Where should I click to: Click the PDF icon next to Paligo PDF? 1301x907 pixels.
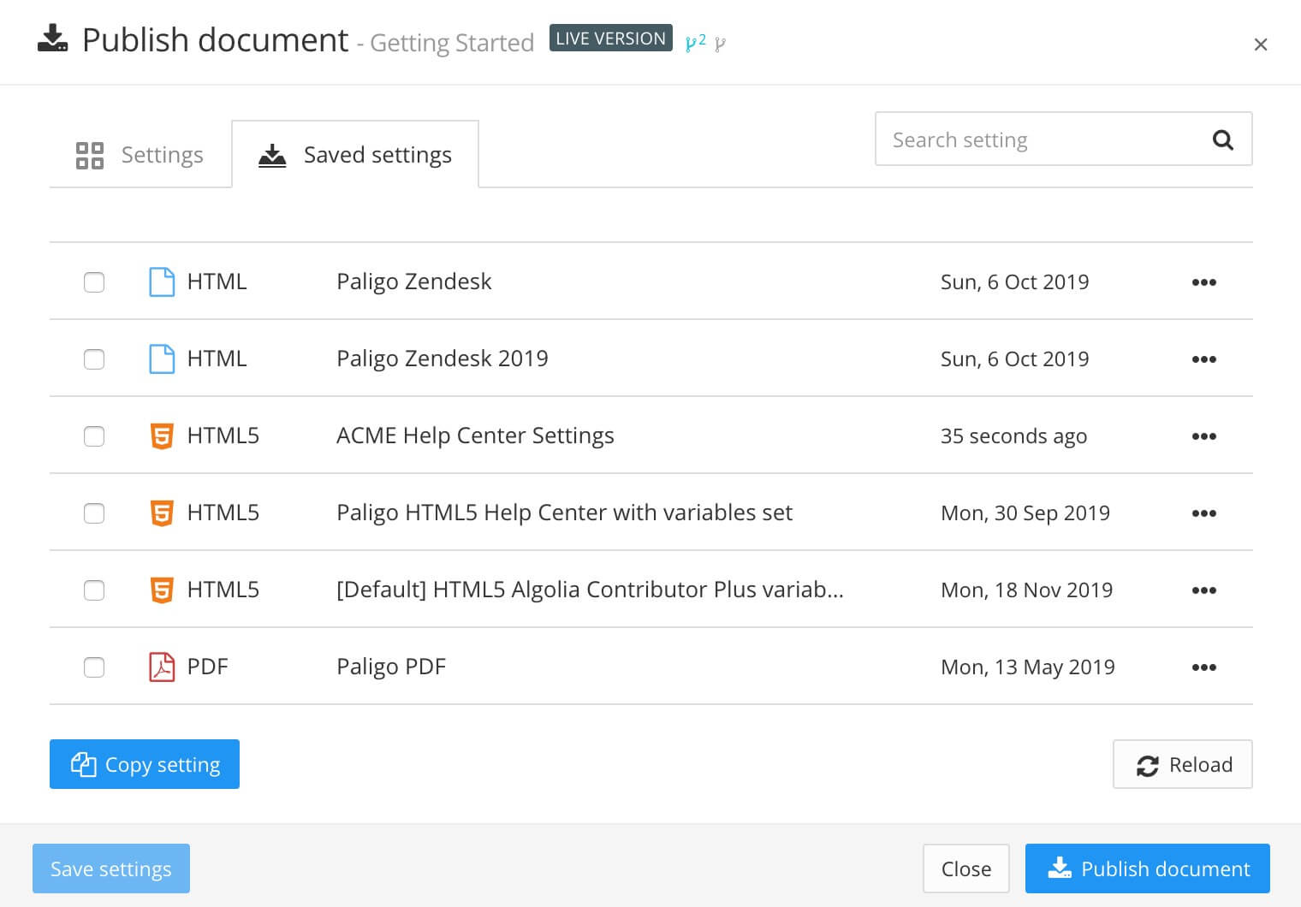(161, 667)
